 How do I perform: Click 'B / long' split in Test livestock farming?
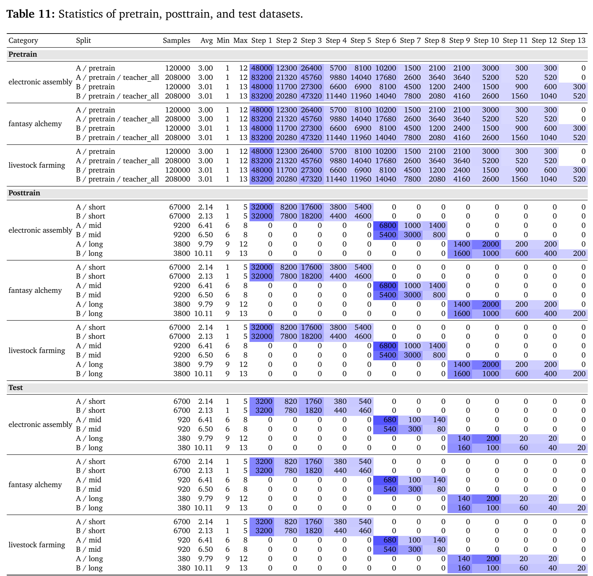90,568
